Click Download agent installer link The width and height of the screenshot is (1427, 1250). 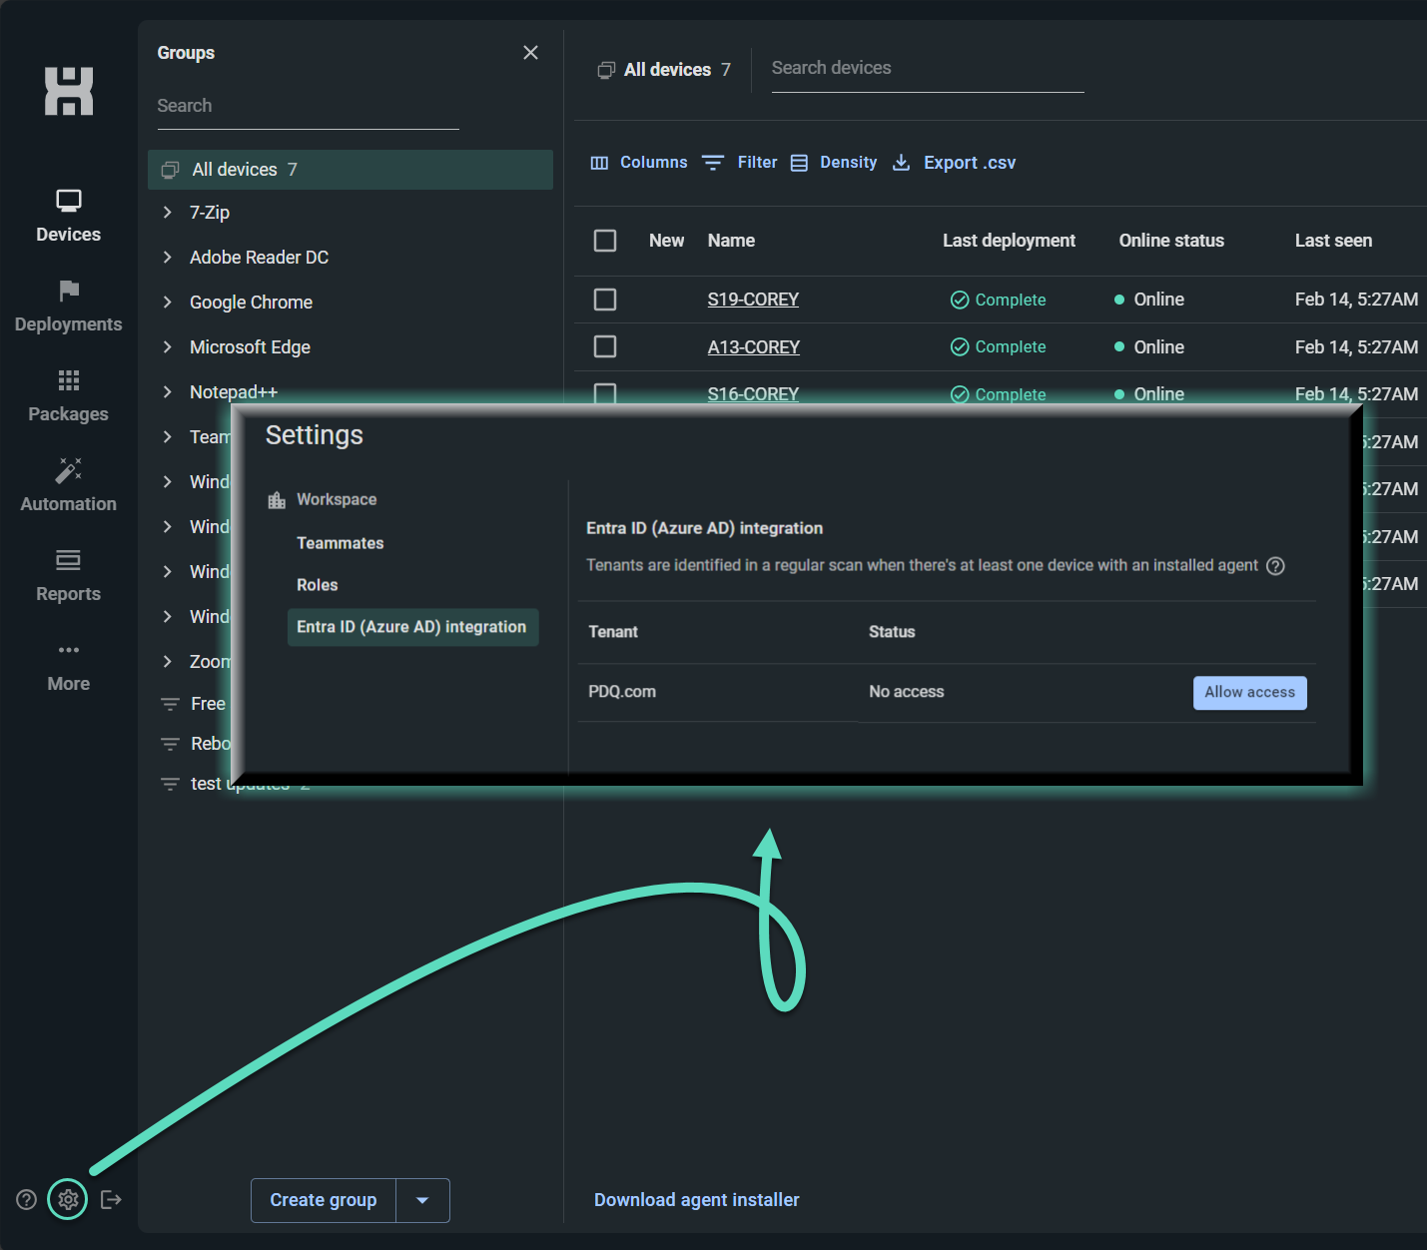697,1200
